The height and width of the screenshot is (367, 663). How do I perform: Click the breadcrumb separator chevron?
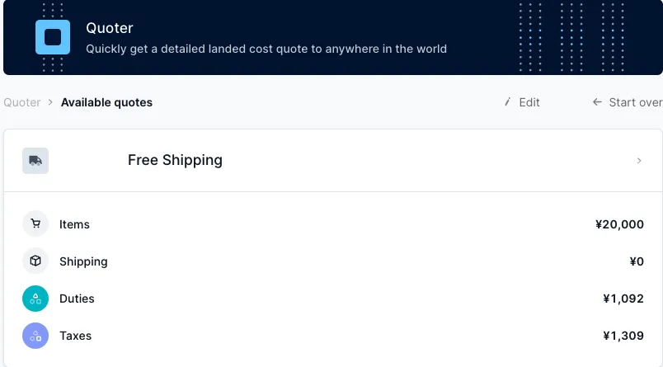point(50,102)
